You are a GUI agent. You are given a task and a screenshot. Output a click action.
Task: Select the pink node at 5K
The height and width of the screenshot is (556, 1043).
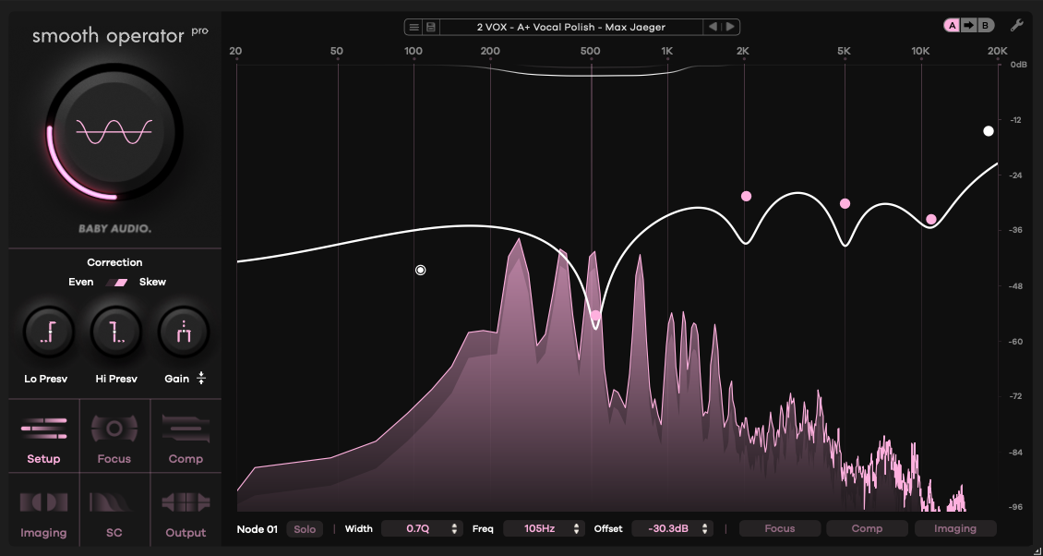845,204
